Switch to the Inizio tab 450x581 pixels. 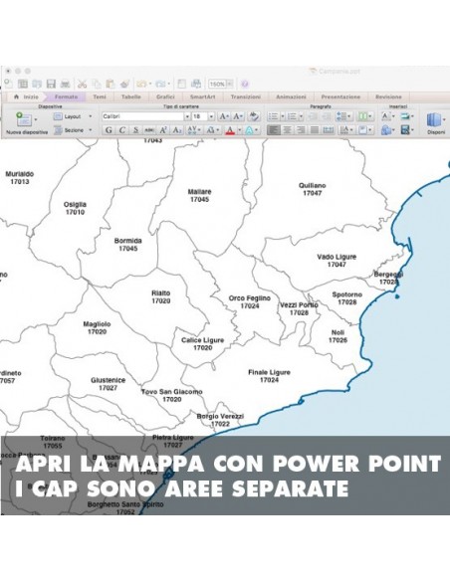coord(26,97)
